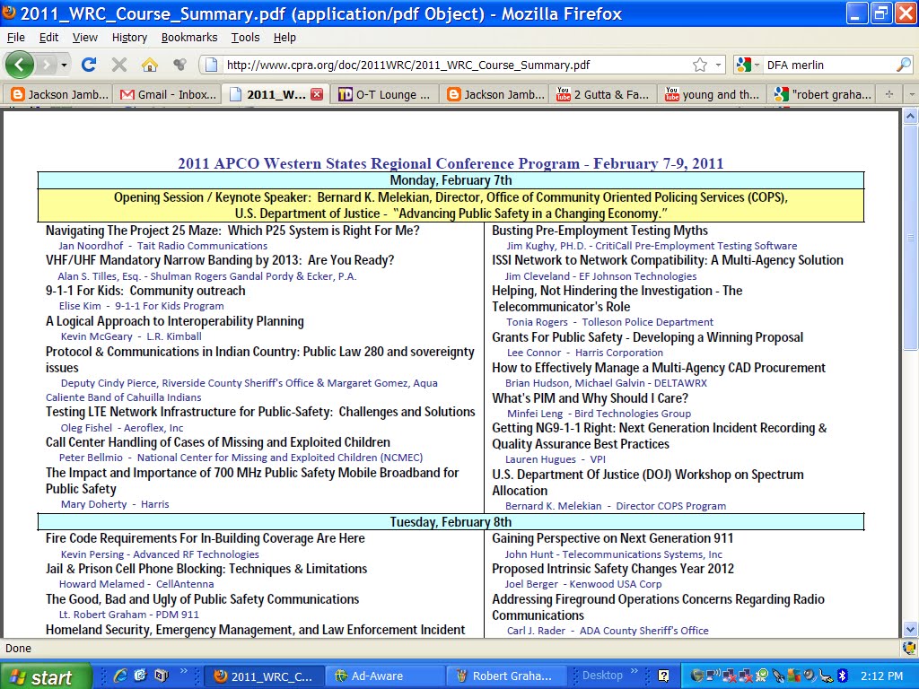Launch Internet Explorer from Quick Launch
The height and width of the screenshot is (689, 919).
tap(120, 676)
